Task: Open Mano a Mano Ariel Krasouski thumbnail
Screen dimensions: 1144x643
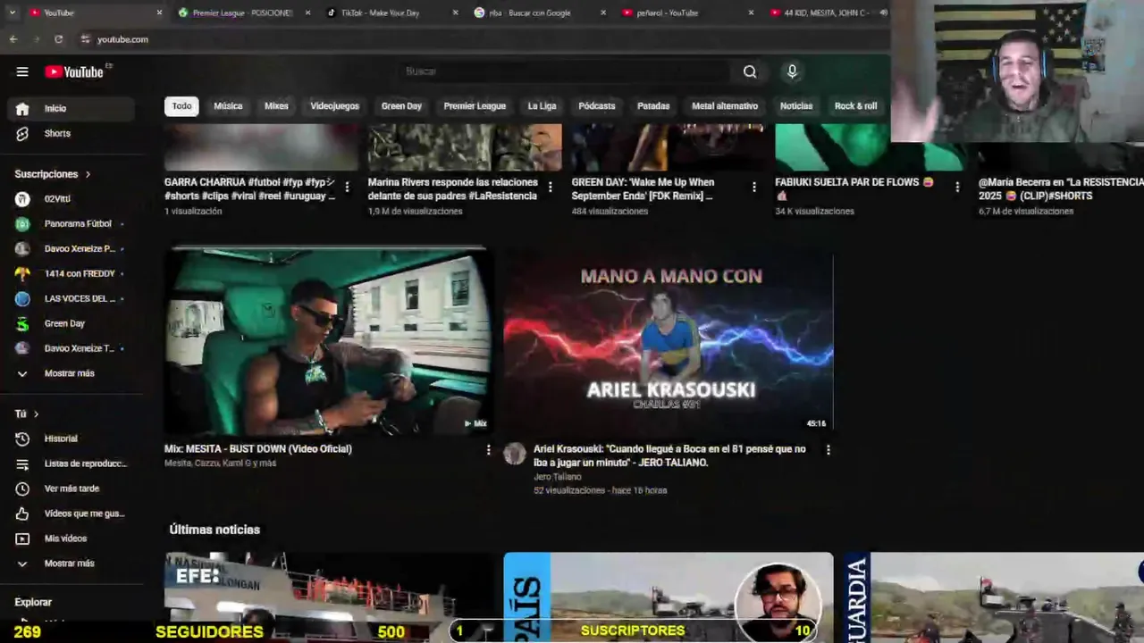Action: 668,340
